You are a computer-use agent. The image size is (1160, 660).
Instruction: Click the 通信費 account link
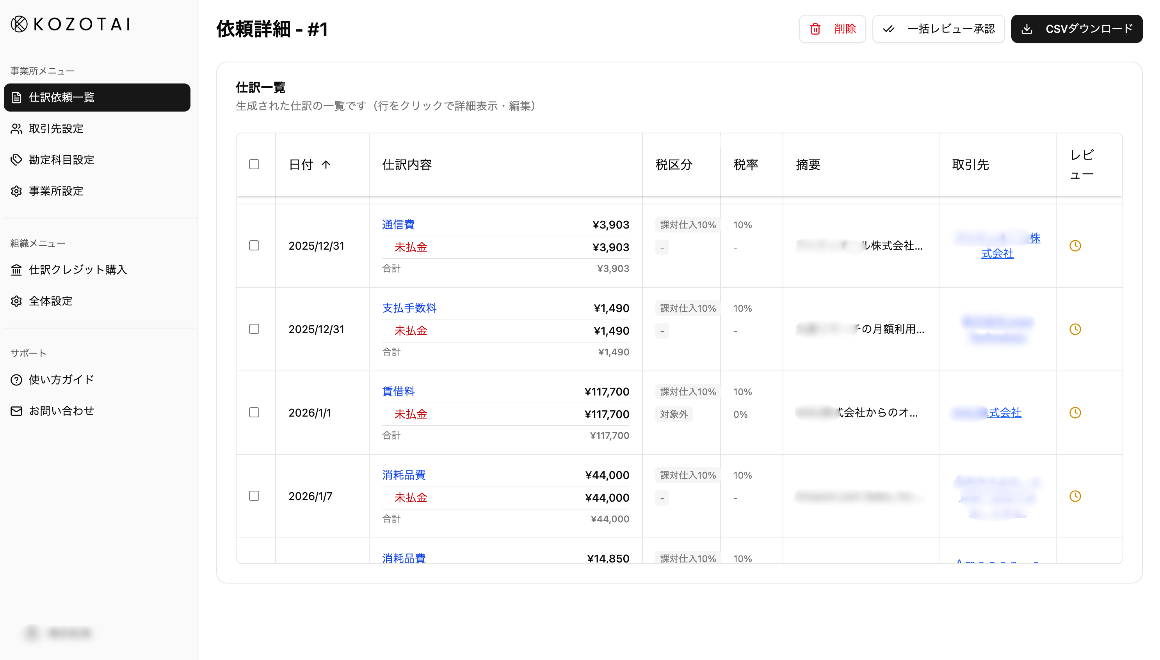click(398, 224)
